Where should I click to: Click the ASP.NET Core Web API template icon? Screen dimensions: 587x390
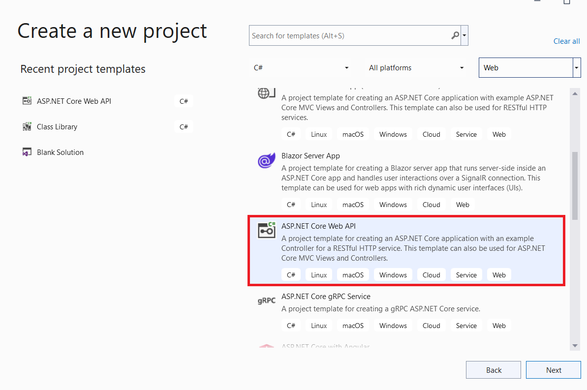[266, 230]
